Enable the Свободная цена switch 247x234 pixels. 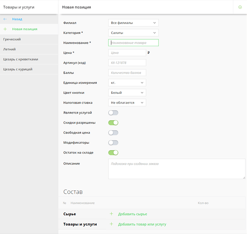coord(113,133)
